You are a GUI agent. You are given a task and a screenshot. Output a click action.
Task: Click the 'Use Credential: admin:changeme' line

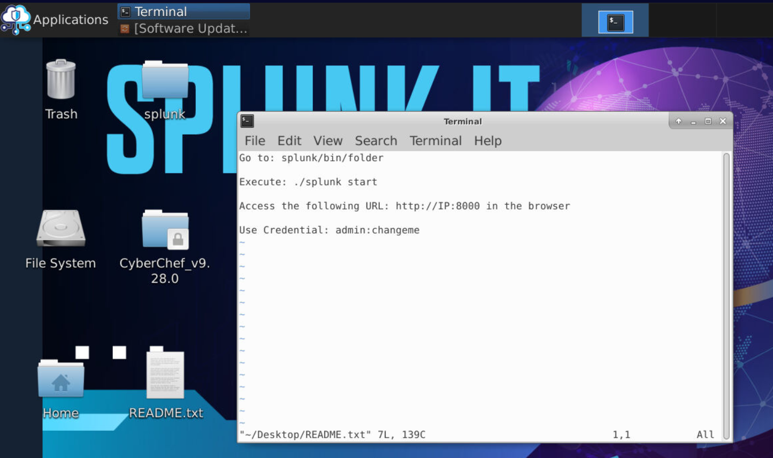coord(329,230)
